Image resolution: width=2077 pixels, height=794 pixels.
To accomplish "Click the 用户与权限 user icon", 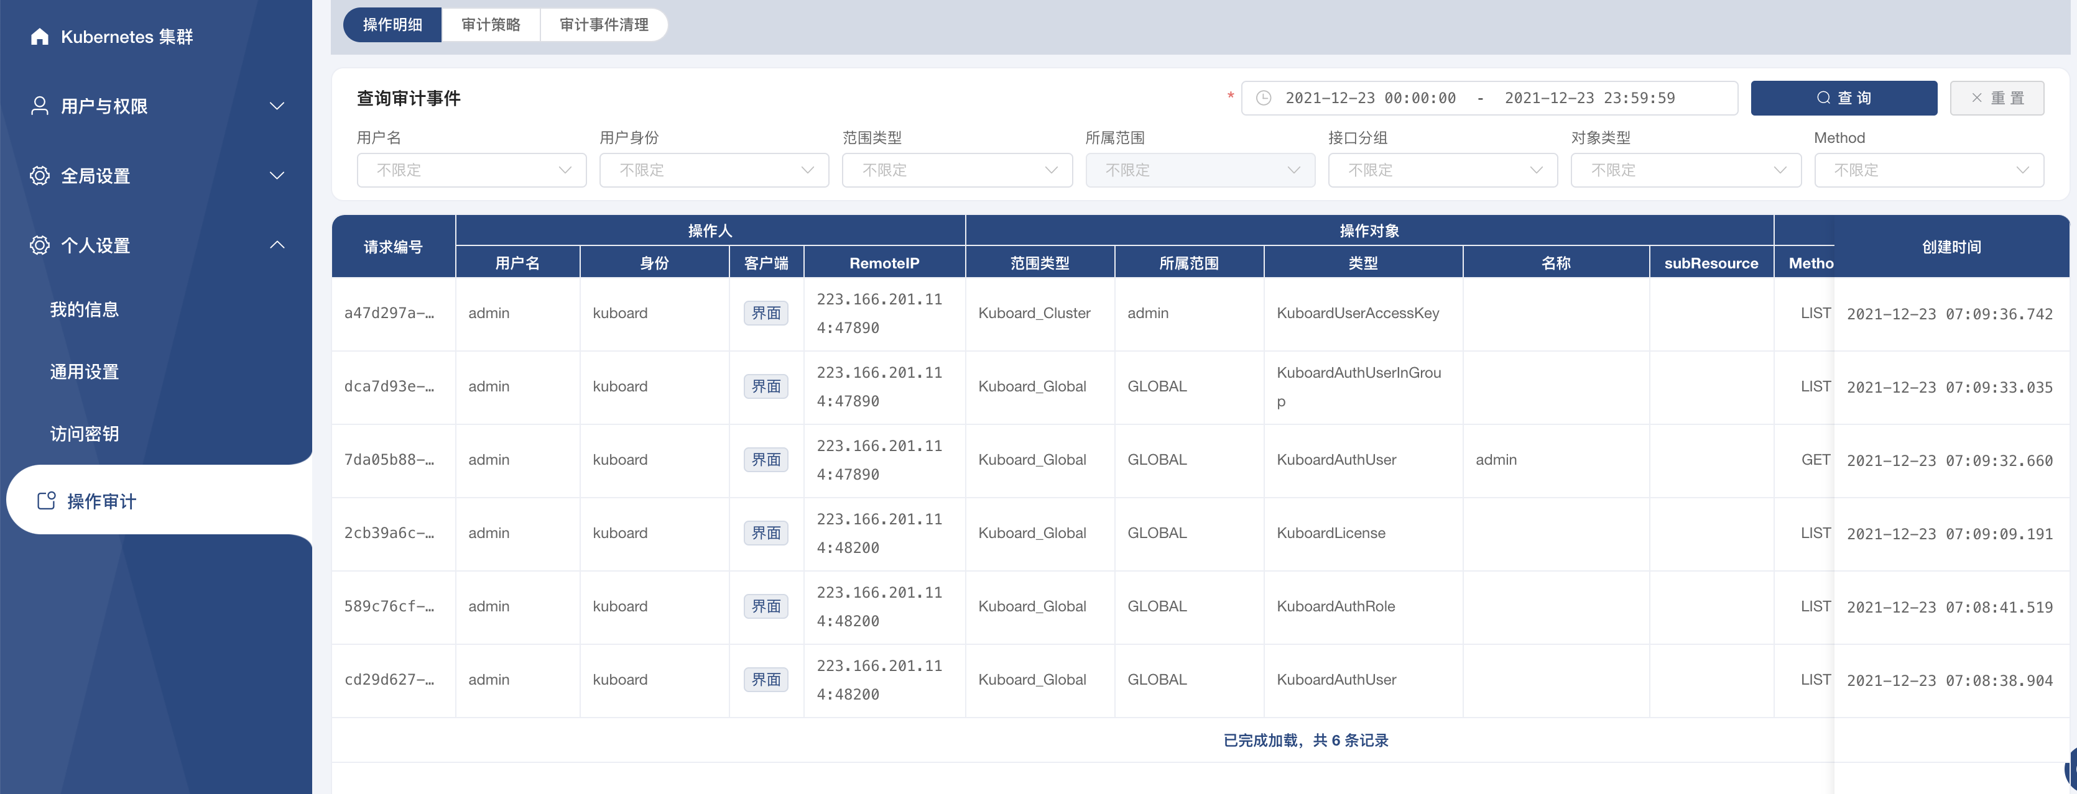I will 40,106.
